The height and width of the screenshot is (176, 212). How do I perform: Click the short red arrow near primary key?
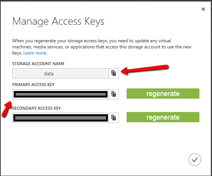tap(6, 109)
